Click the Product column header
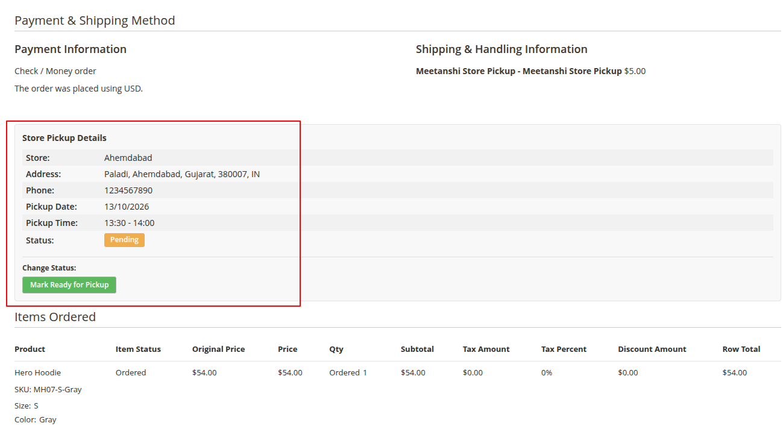This screenshot has height=429, width=783. click(x=30, y=349)
